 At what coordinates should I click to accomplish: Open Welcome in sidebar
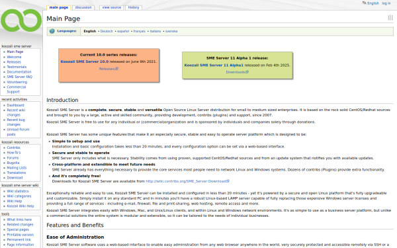coord(14,57)
